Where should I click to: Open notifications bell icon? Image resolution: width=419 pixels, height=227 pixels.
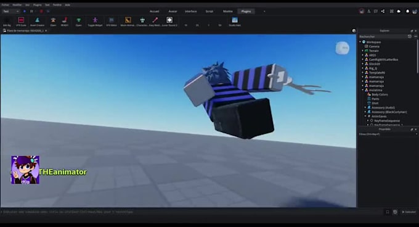point(407,11)
